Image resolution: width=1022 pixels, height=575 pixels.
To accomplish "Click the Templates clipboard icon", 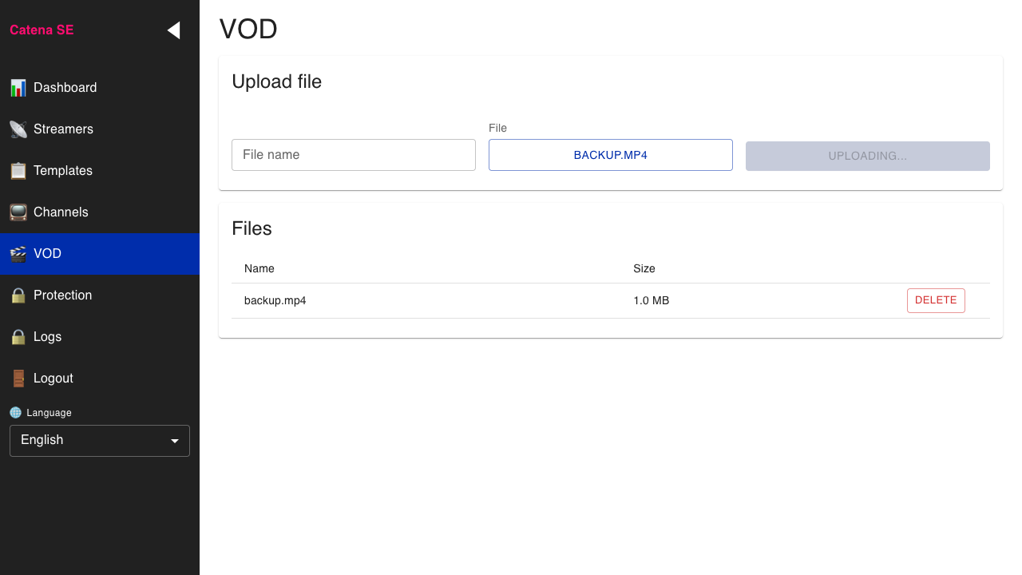I will (x=18, y=171).
